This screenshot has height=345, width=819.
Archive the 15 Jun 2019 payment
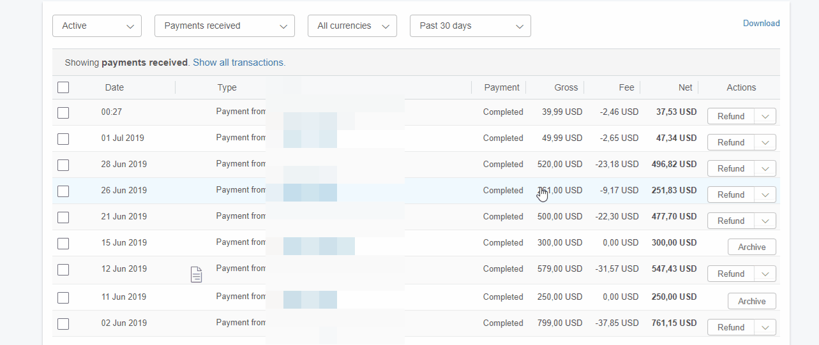[751, 247]
